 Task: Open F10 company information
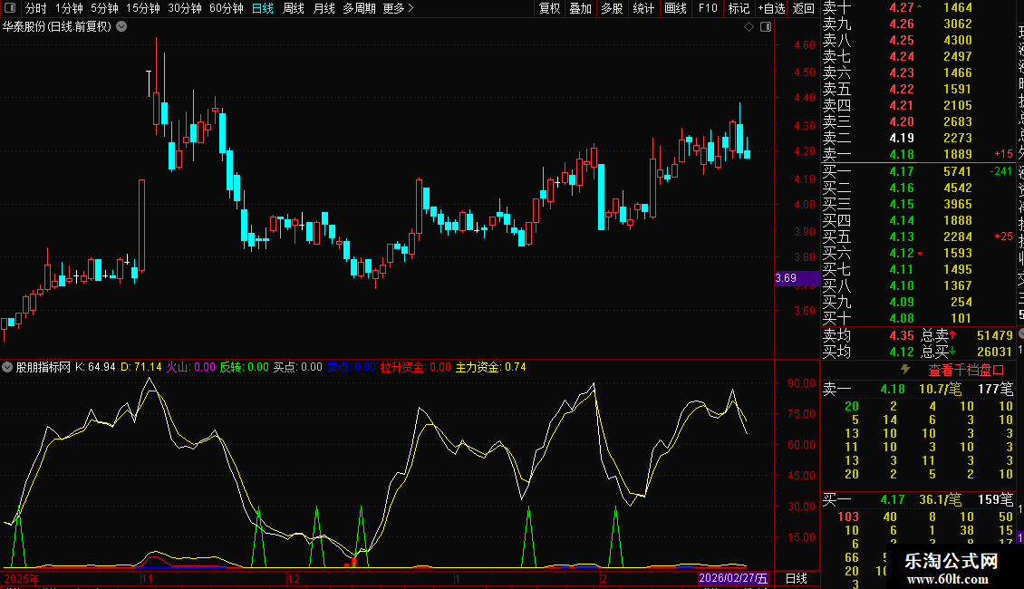point(707,8)
